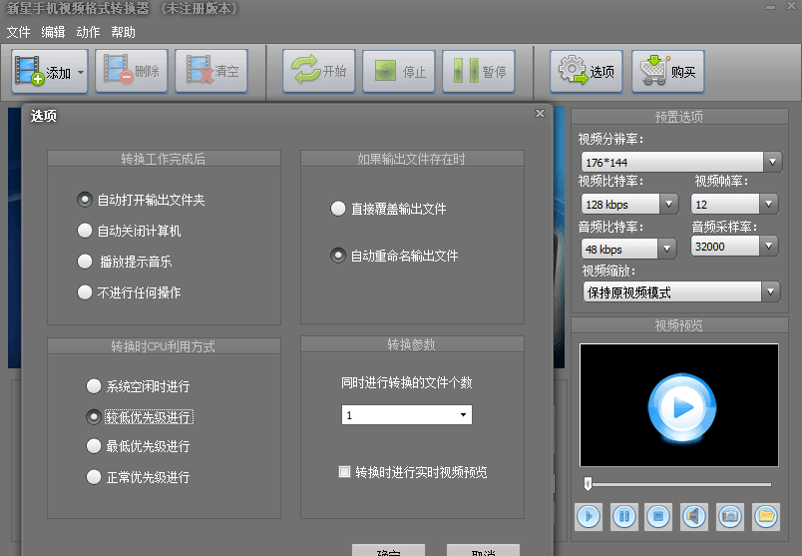Click the pause icon below the preview
802x556 pixels.
coord(623,516)
